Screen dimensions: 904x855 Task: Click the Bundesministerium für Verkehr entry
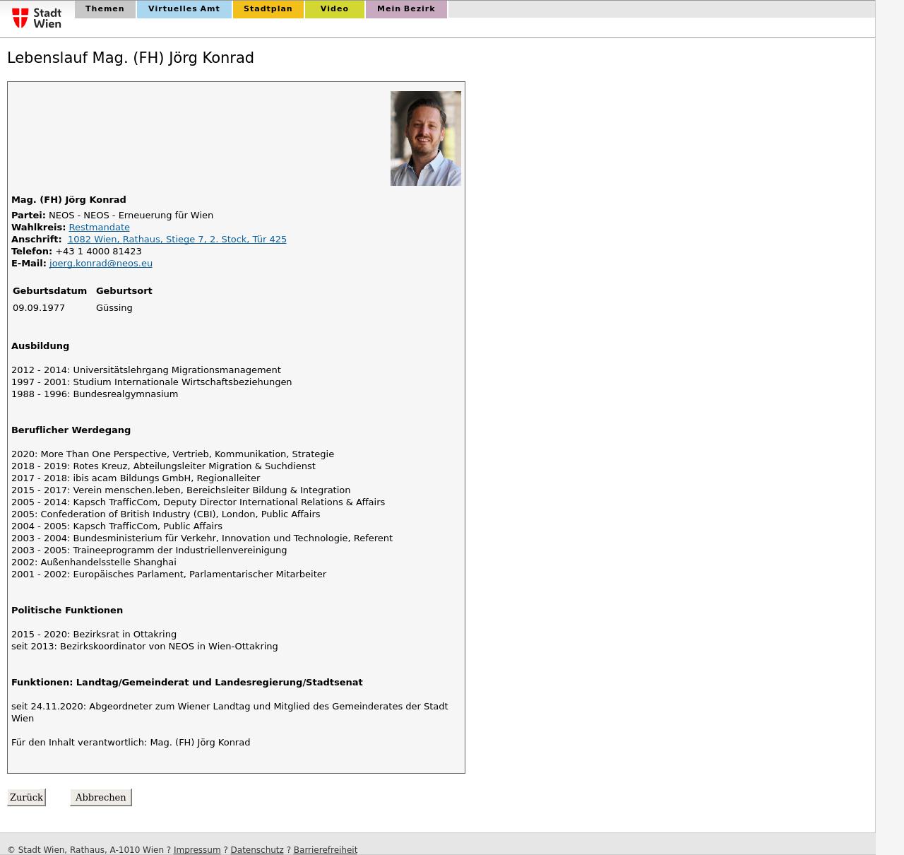tap(202, 538)
